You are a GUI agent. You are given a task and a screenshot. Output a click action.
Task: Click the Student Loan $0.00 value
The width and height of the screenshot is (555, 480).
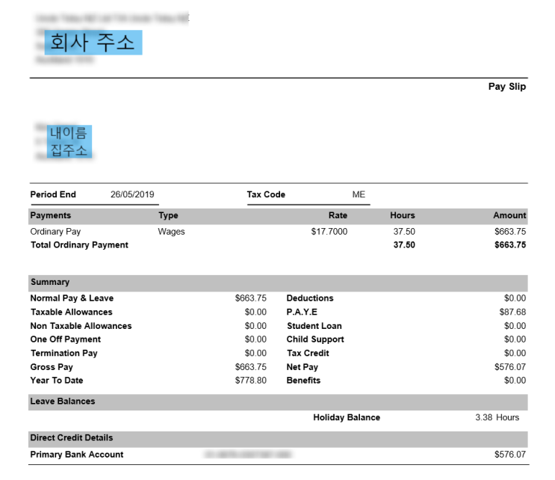pos(515,326)
